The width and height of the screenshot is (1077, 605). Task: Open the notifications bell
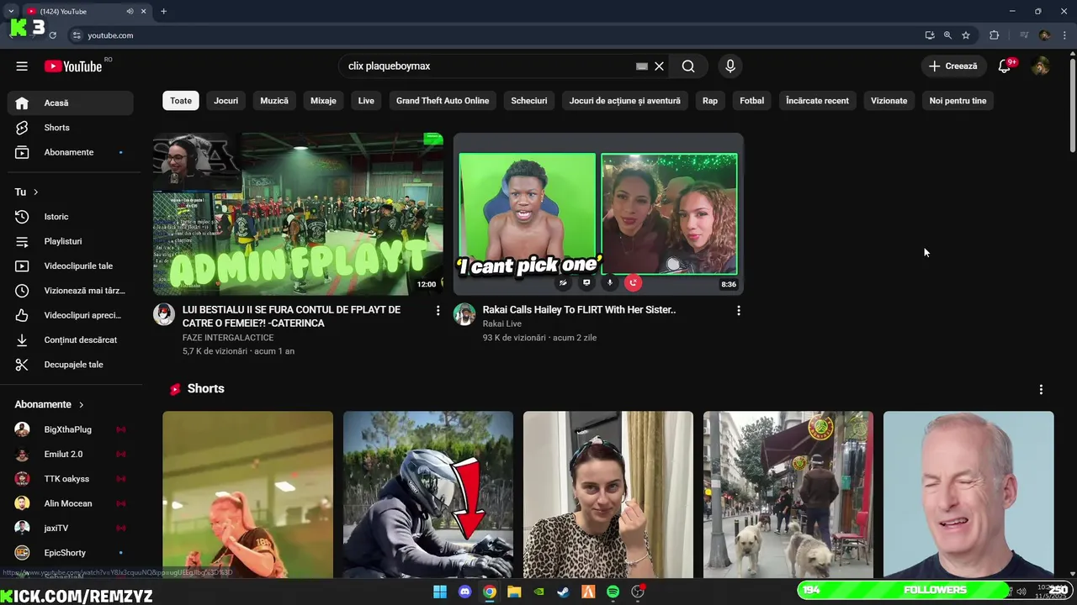(1005, 66)
